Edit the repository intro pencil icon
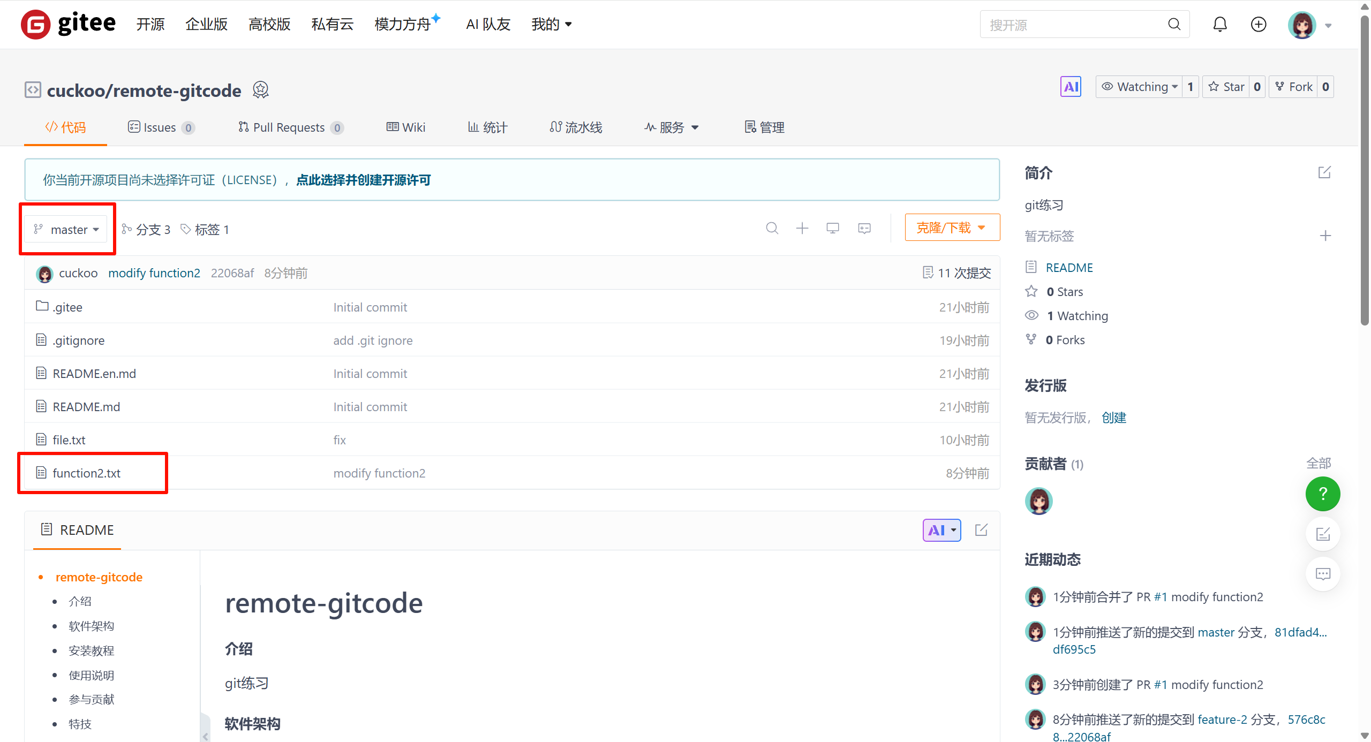The height and width of the screenshot is (742, 1371). pyautogui.click(x=1324, y=172)
